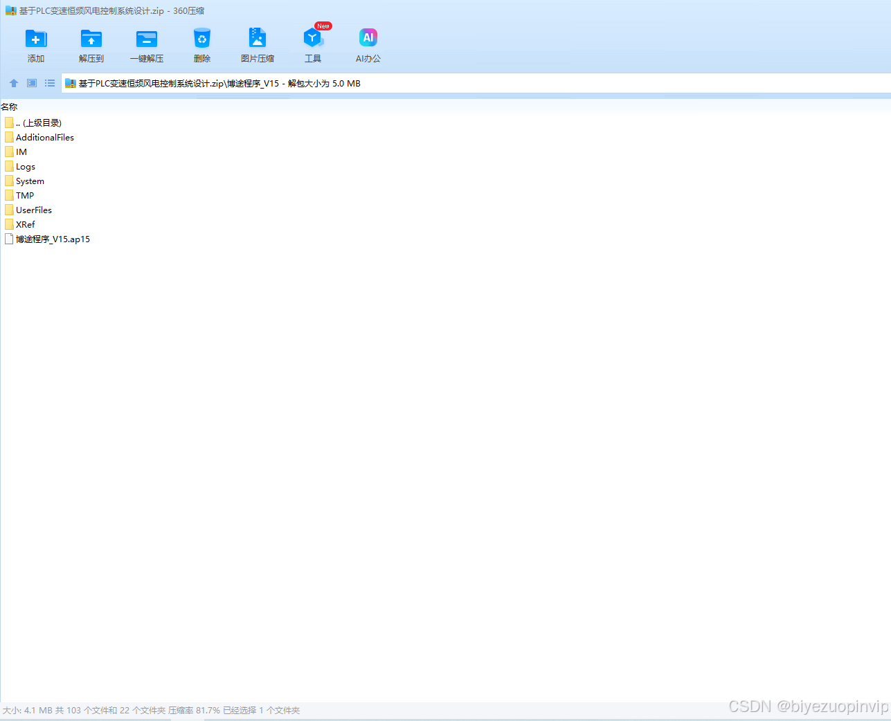Click the 一键解压 (One-click extract) icon

(147, 39)
